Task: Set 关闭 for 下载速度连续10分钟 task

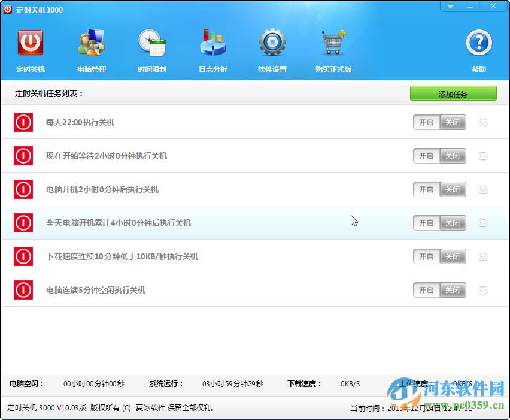Action: 453,256
